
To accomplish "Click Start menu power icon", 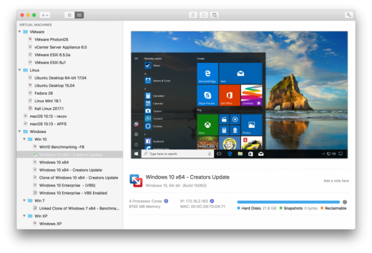I will tap(136, 144).
